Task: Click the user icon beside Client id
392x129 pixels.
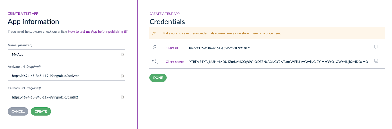Action: point(155,48)
